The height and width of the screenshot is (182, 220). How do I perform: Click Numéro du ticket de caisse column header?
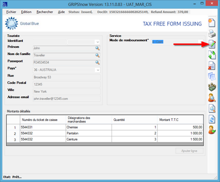pos(43,119)
